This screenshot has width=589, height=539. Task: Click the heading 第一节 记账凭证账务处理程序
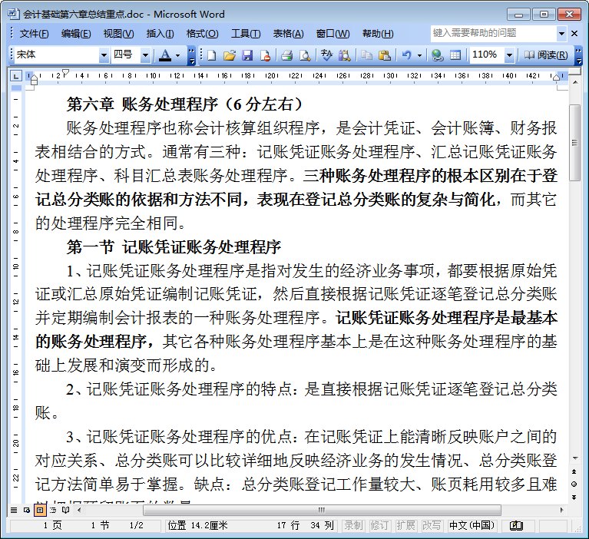[174, 246]
